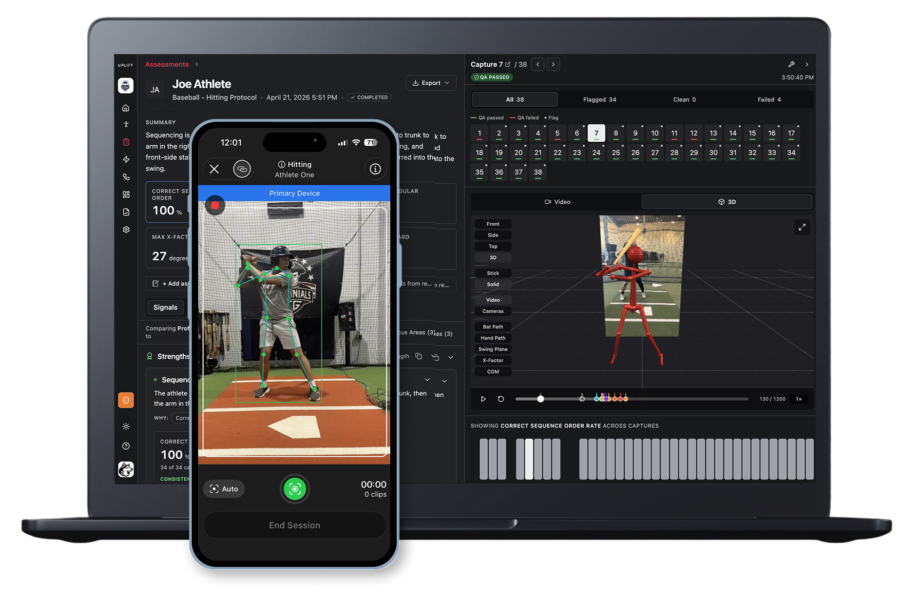Switch to the Clean 0 tab
Viewport: 922px width, 599px height.
[685, 99]
